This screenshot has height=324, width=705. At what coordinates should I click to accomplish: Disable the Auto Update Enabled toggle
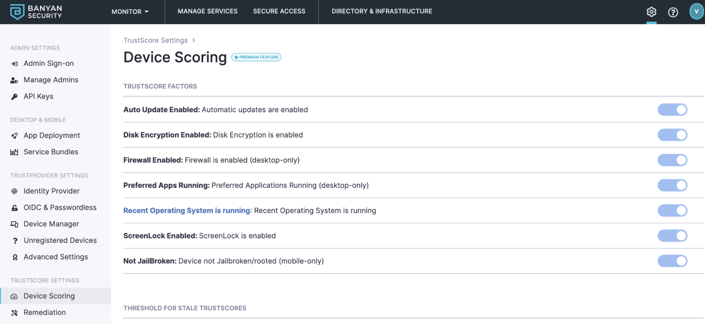tap(672, 110)
